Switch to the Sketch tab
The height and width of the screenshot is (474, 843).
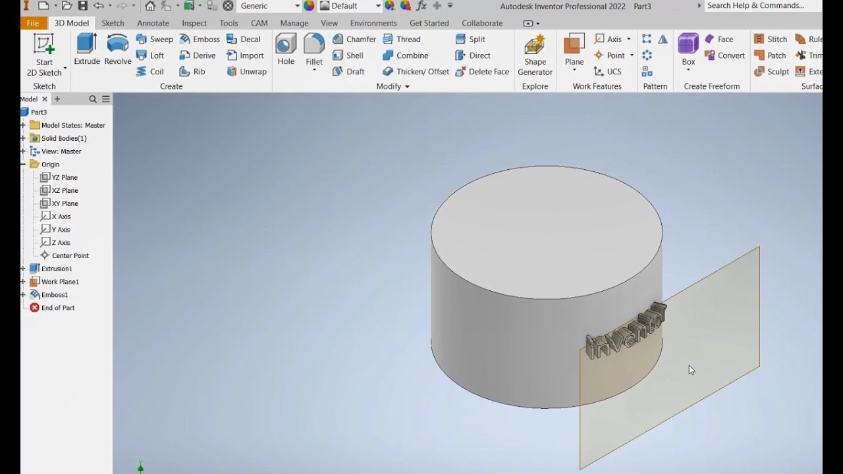pos(113,23)
